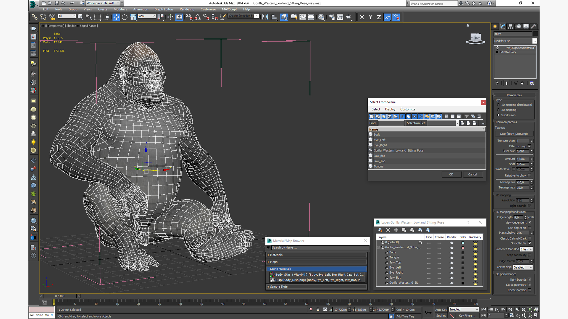
Task: Click the ViewCube in the viewport
Action: 475,38
